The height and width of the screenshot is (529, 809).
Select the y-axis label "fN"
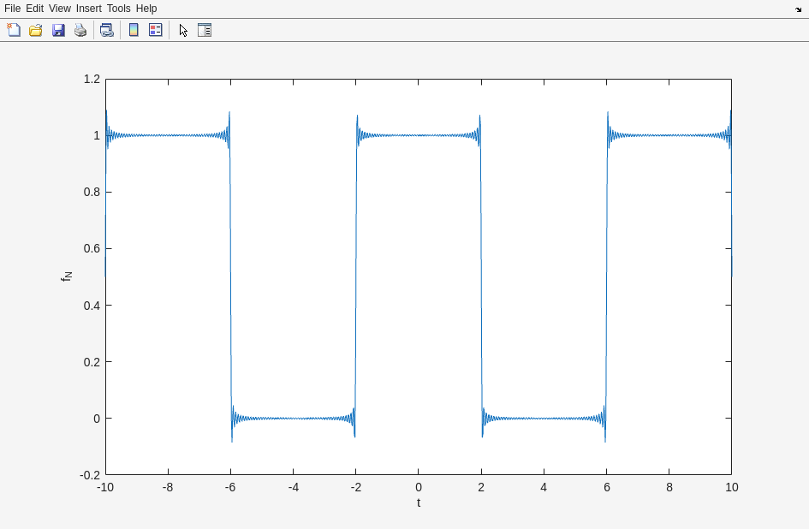click(67, 276)
